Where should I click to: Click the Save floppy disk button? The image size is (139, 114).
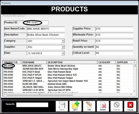pyautogui.click(x=62, y=106)
